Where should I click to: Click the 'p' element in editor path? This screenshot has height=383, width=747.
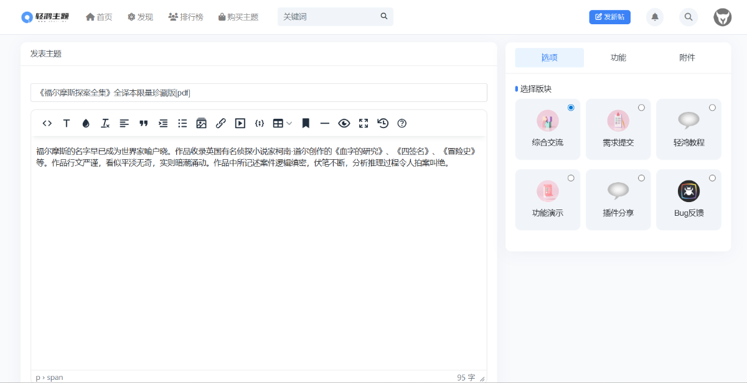pos(37,377)
